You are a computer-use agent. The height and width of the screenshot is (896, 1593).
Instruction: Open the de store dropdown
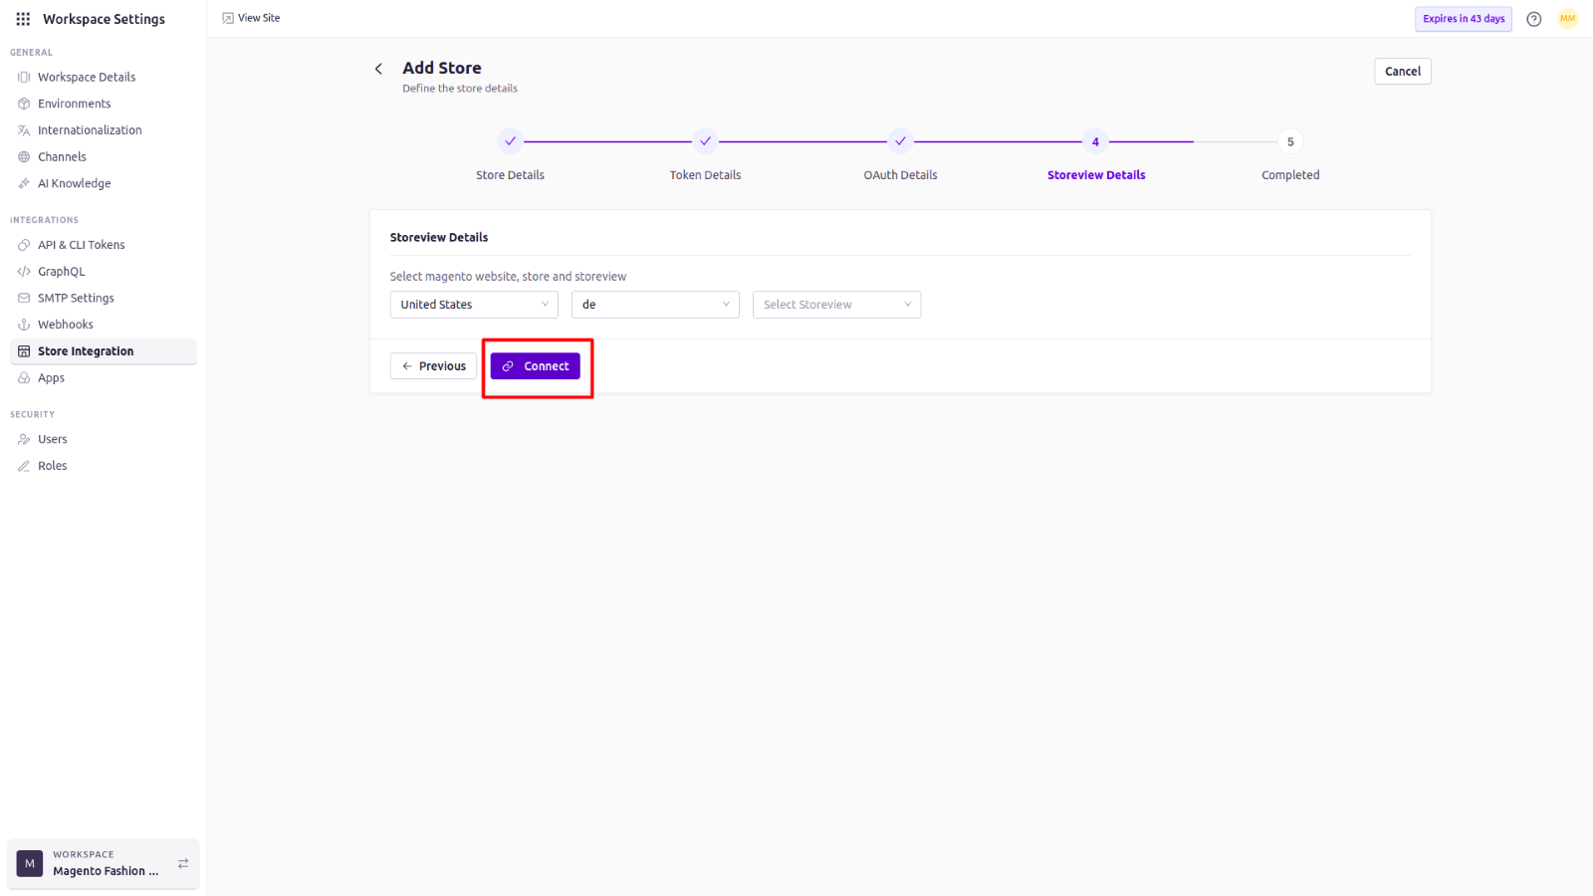point(655,305)
